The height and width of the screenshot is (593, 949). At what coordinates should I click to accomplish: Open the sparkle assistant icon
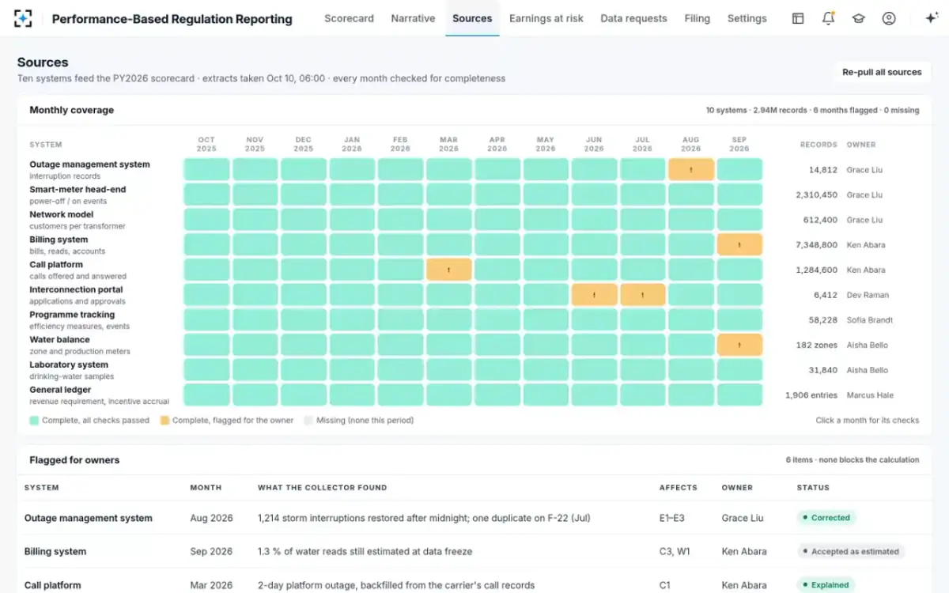[x=932, y=18]
